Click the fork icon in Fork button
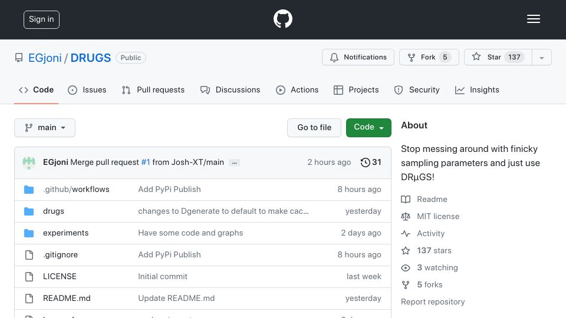566x318 pixels. tap(411, 57)
